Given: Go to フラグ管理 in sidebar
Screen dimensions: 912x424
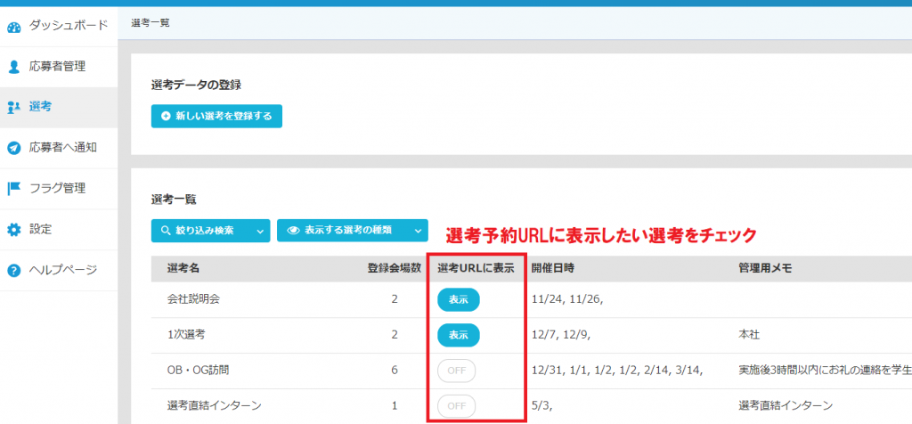Looking at the screenshot, I should click(58, 188).
